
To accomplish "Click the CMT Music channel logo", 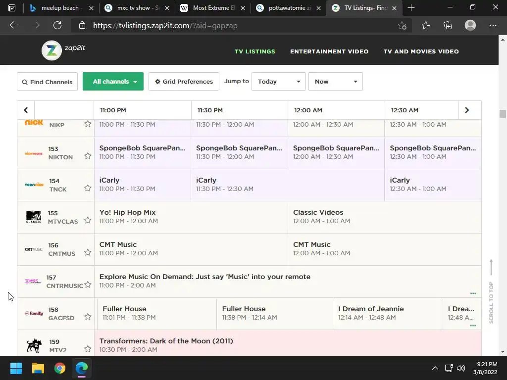I will (34, 249).
